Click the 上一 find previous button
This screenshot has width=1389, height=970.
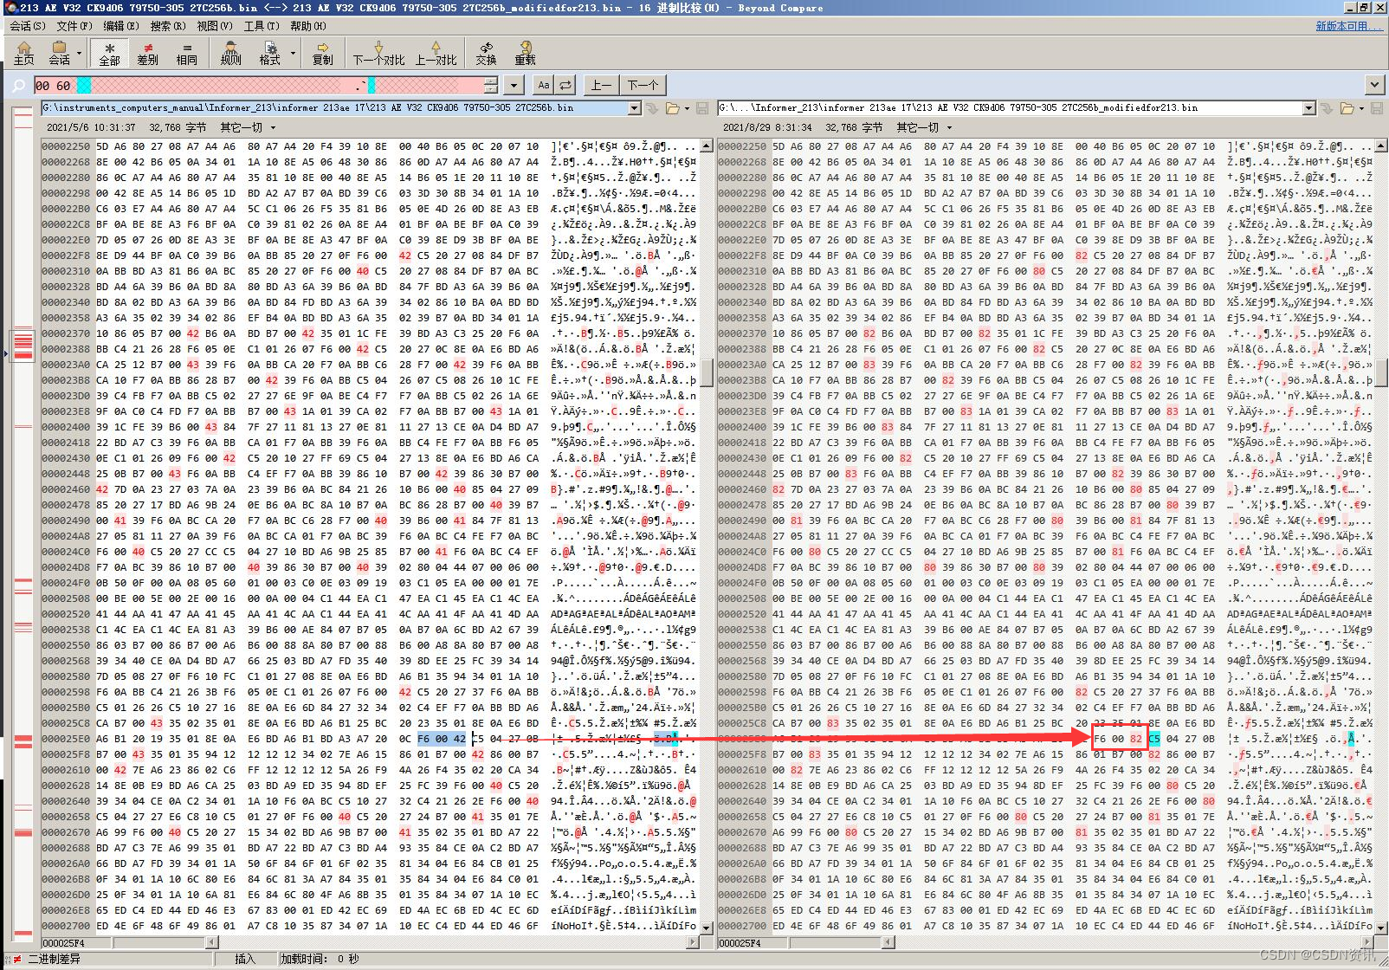click(x=602, y=85)
